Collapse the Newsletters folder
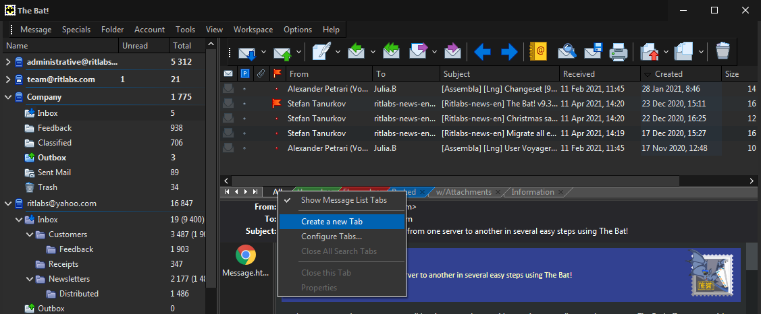The width and height of the screenshot is (761, 314). pyautogui.click(x=30, y=279)
